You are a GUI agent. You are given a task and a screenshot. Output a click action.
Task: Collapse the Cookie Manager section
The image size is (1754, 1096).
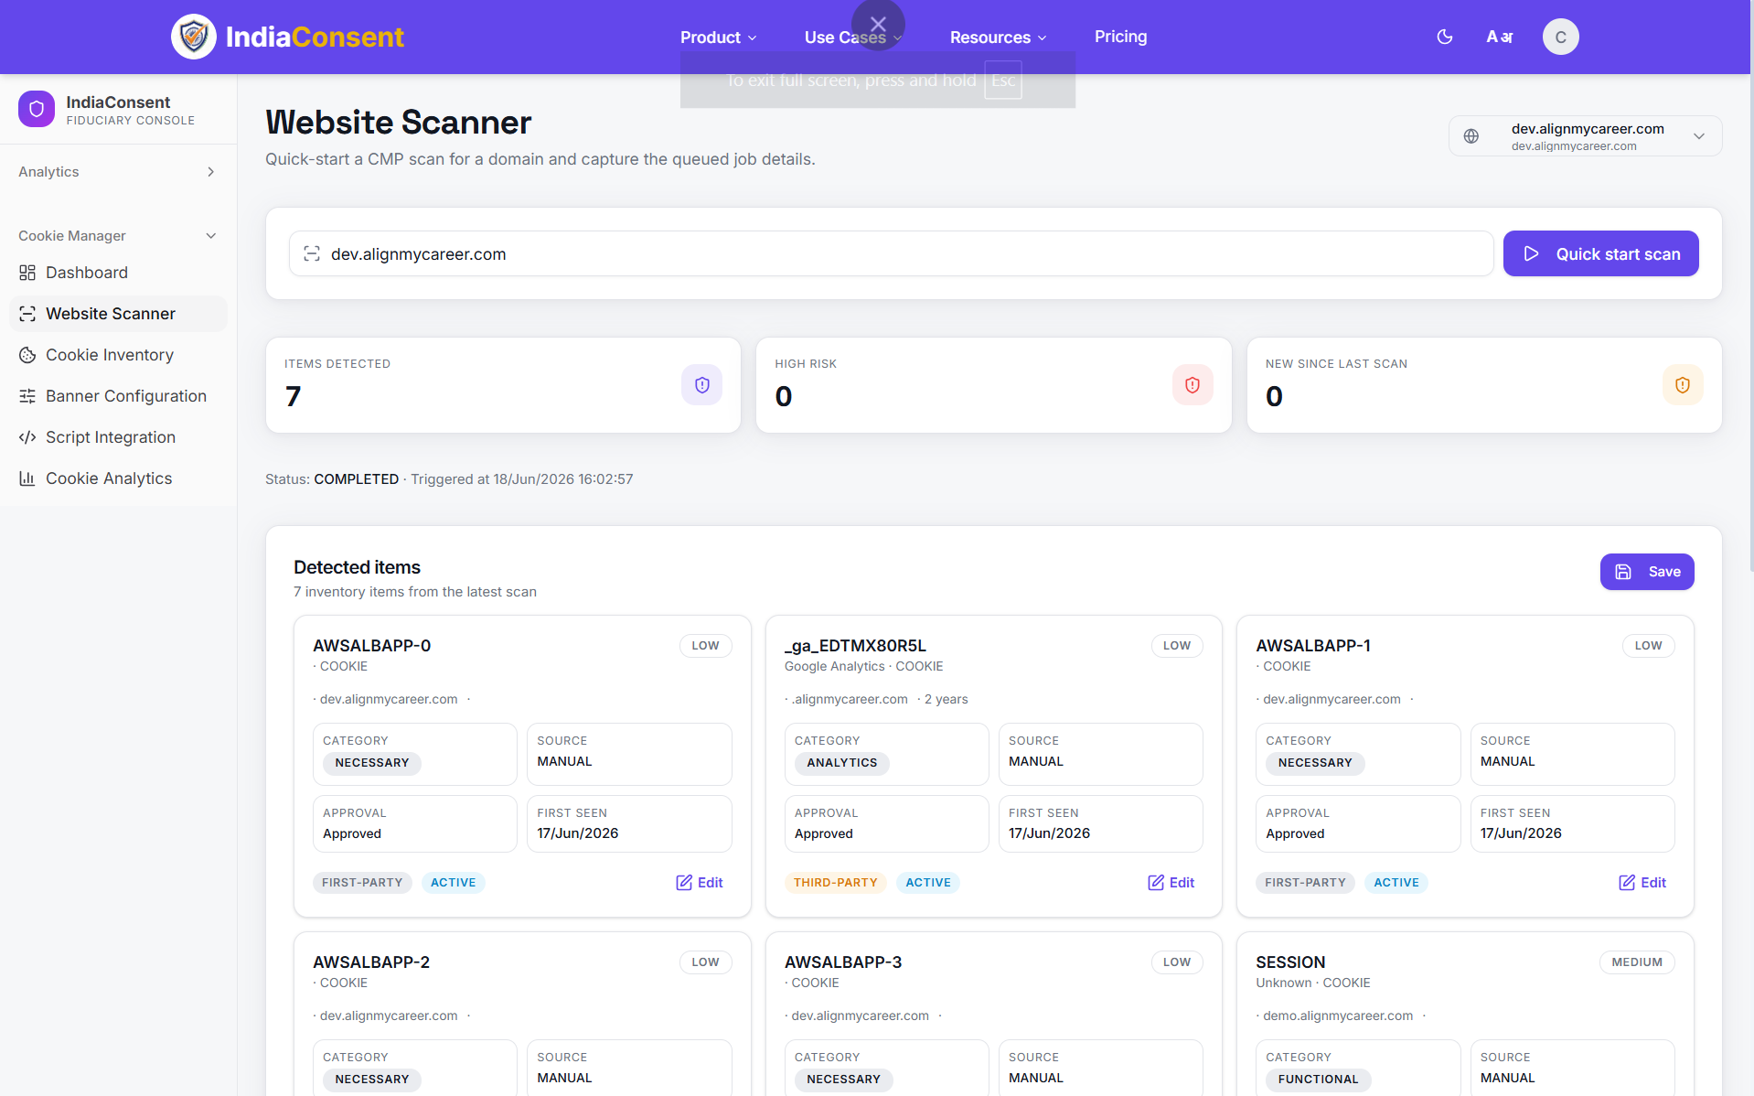coord(118,236)
